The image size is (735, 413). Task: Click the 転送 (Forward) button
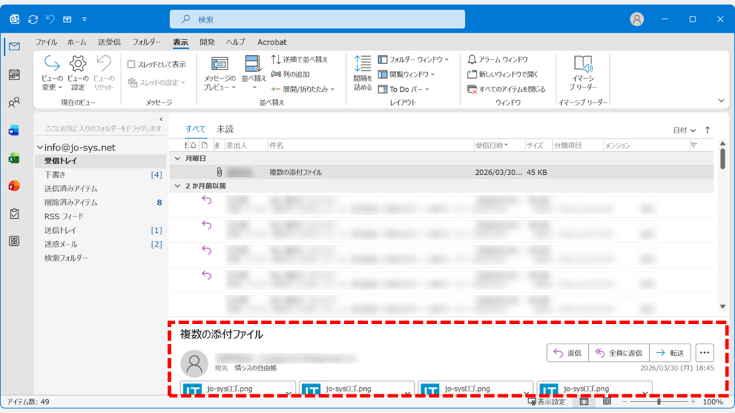pos(670,352)
